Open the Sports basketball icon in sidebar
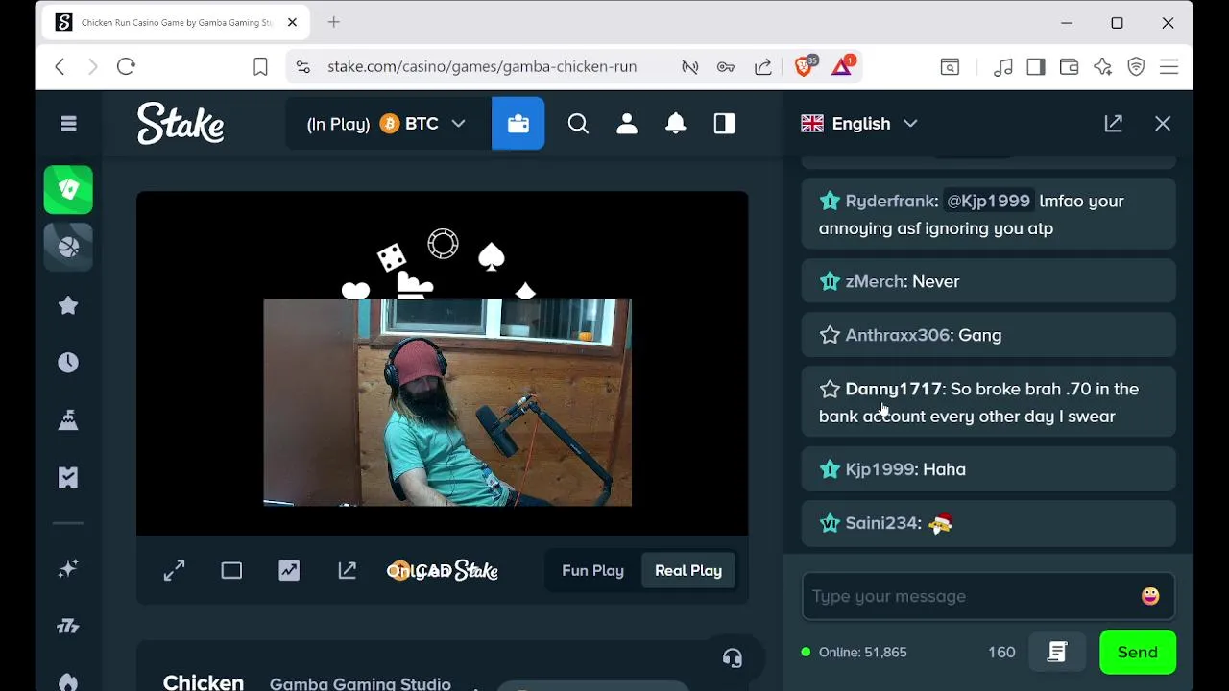 tap(68, 247)
